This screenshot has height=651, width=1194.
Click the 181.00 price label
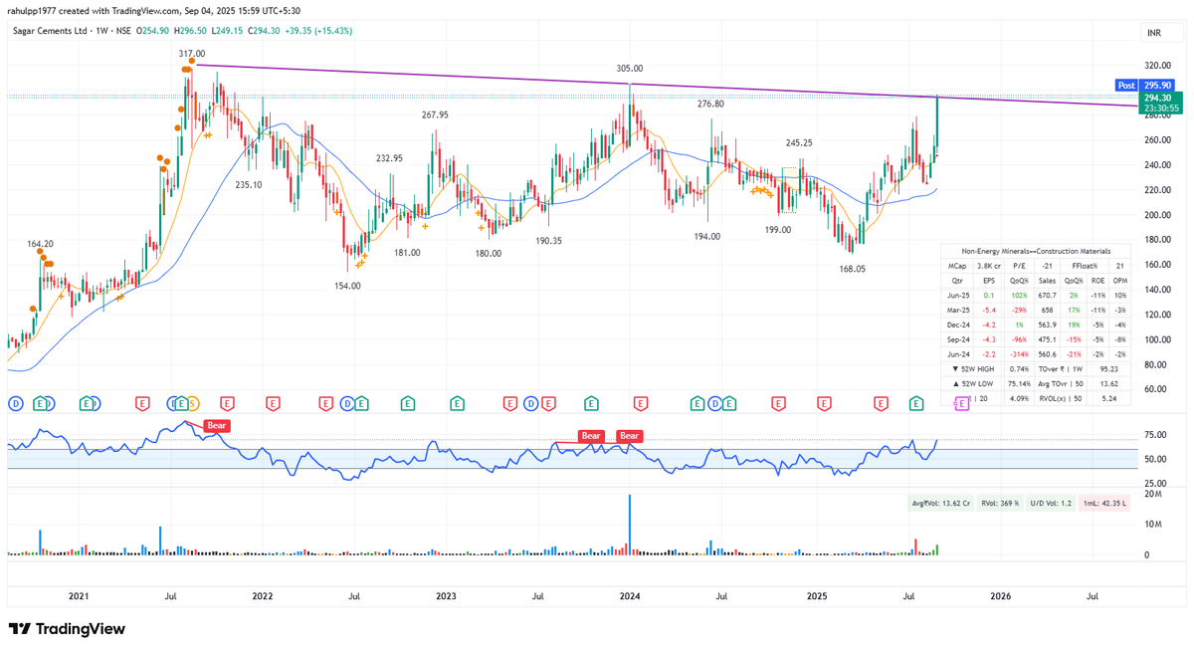407,252
